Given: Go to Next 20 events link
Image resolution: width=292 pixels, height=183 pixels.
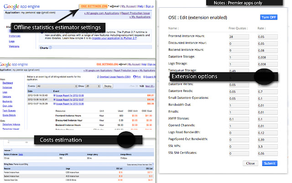Looking at the screenshot, I should coord(150,86).
